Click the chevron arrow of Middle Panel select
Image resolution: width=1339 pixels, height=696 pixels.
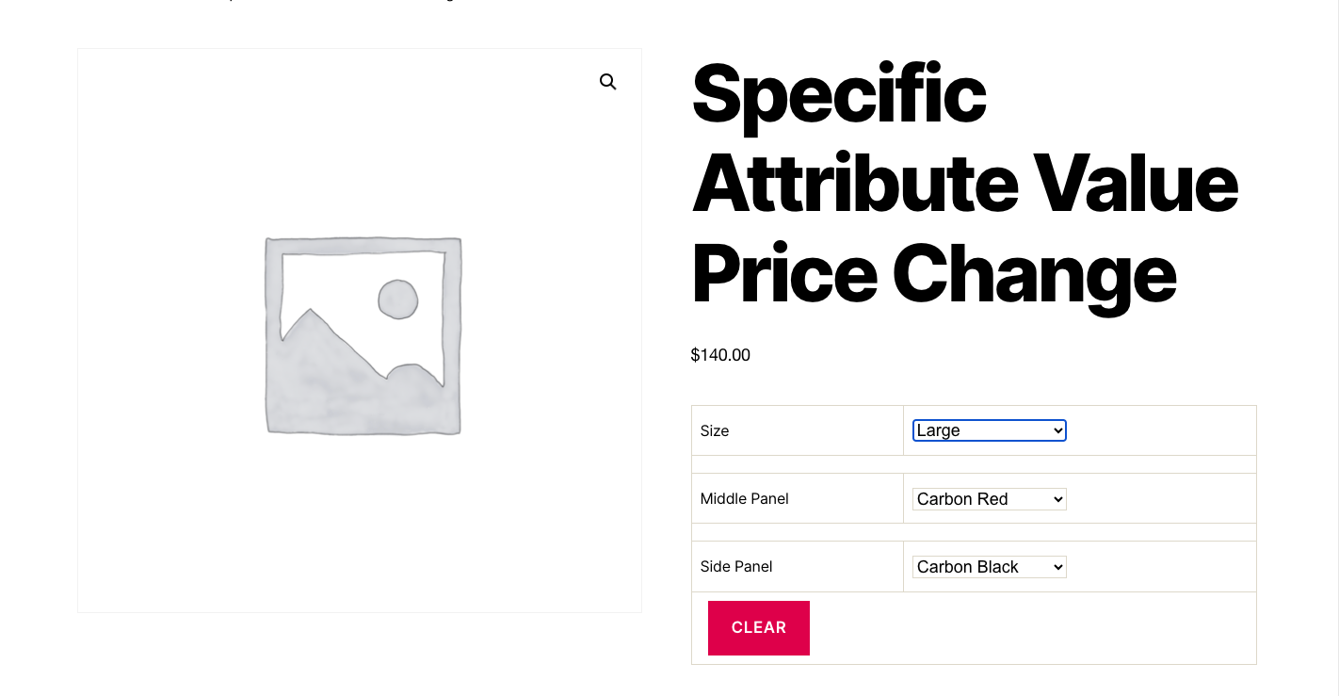[1058, 499]
